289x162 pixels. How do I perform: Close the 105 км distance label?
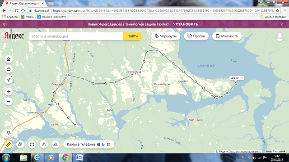click(242, 78)
